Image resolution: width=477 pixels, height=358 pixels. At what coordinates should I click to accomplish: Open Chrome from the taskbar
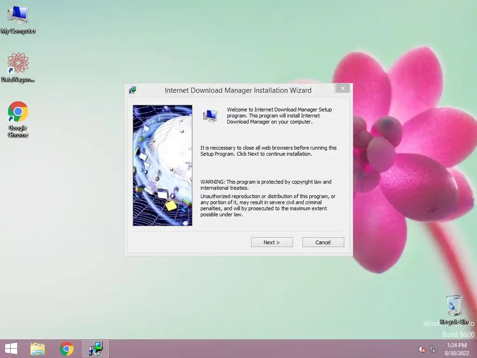[x=67, y=349]
